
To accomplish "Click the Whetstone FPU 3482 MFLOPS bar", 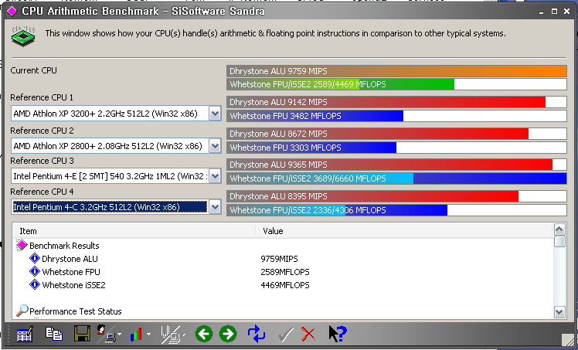I will point(396,116).
